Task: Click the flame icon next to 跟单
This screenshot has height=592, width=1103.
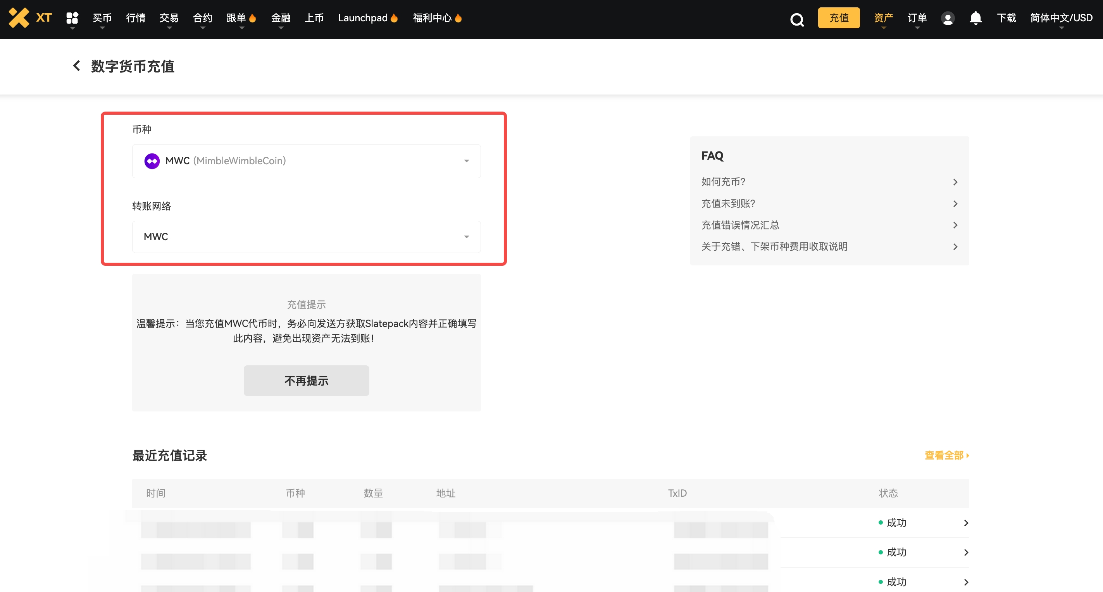Action: (253, 18)
